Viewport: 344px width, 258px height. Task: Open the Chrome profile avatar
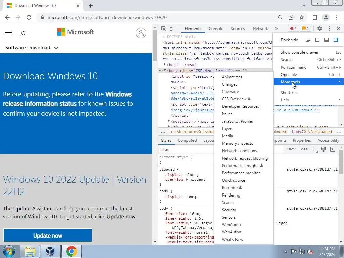326,17
